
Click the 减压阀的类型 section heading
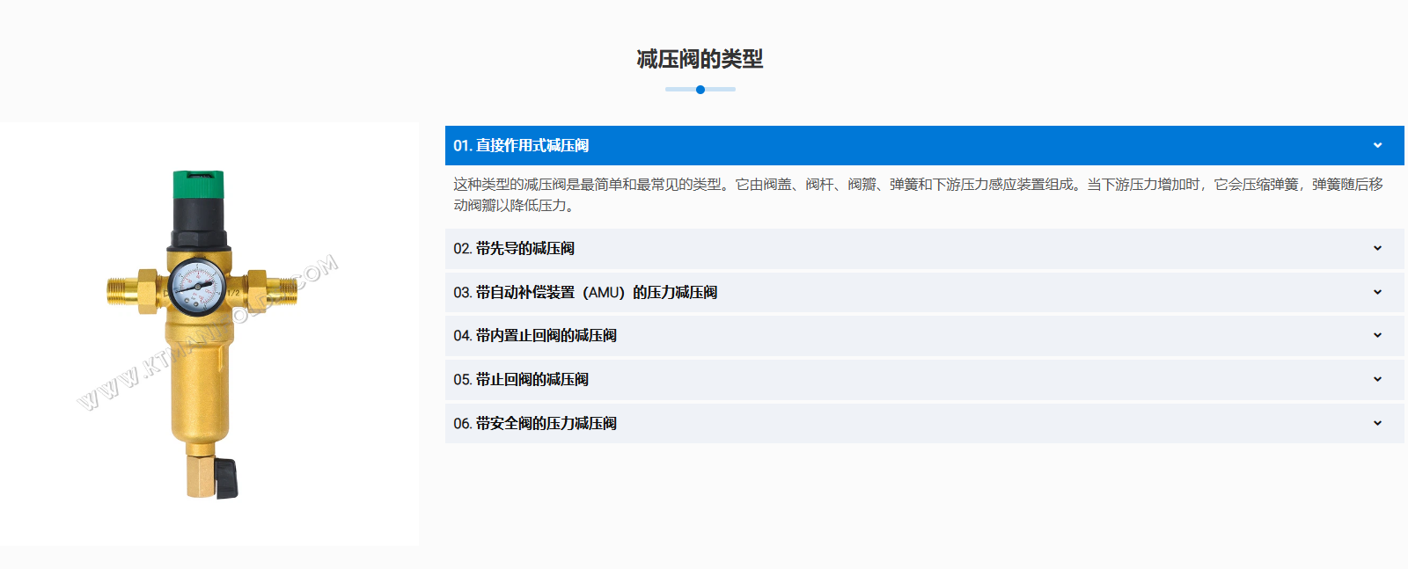coord(700,59)
